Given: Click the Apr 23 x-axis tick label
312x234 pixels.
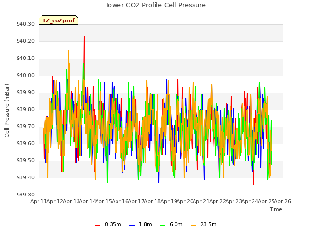Looking at the screenshot, I should 234,201.
